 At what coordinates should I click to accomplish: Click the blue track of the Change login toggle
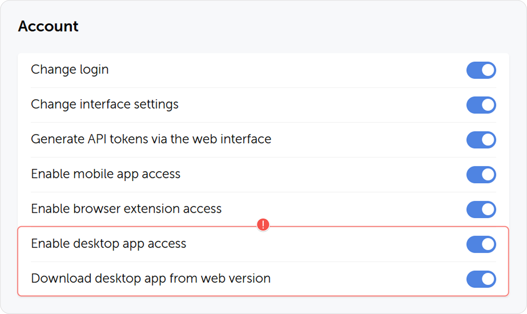pos(473,70)
